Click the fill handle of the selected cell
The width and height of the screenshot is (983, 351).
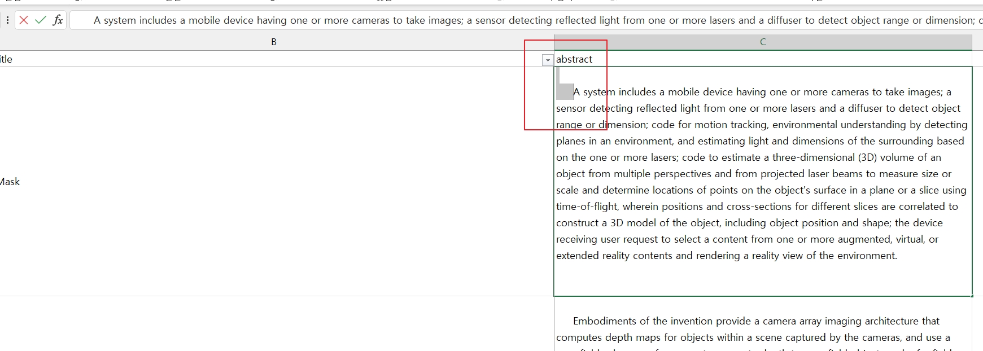tap(972, 296)
